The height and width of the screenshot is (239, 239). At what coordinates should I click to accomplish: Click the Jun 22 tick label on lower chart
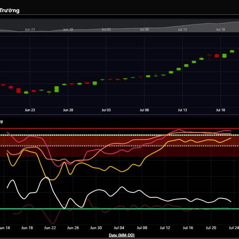point(50,228)
